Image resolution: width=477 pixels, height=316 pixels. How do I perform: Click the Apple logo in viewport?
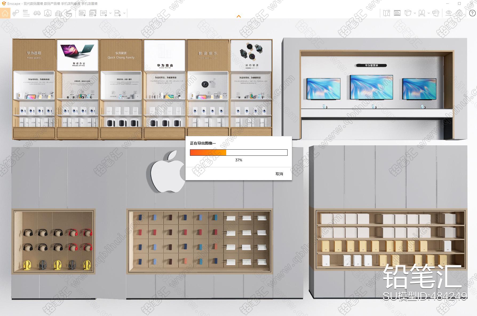pyautogui.click(x=168, y=171)
